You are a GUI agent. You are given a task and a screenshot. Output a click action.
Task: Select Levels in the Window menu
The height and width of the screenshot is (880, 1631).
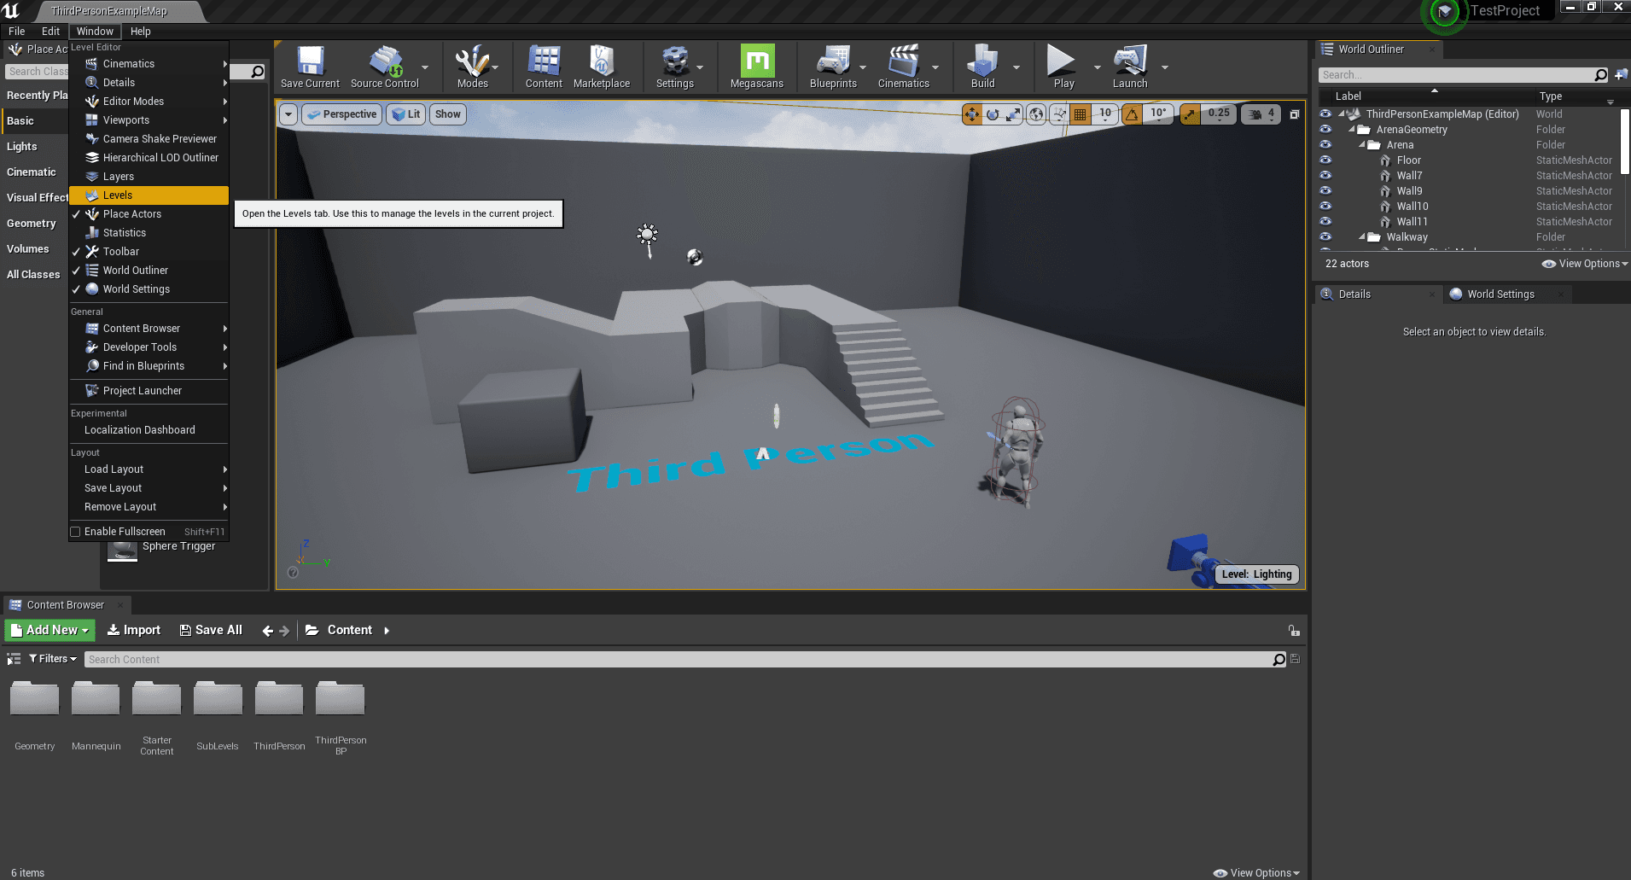pos(118,195)
